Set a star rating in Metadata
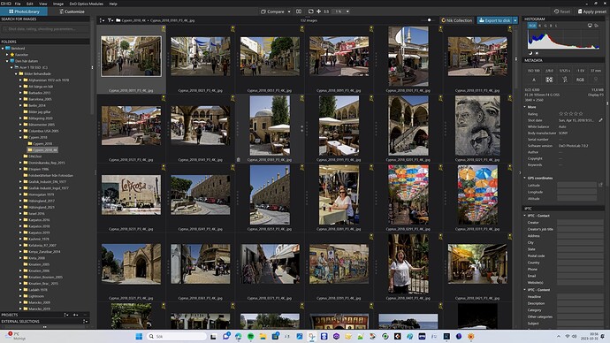Viewport: 610px width, 343px height. point(571,113)
